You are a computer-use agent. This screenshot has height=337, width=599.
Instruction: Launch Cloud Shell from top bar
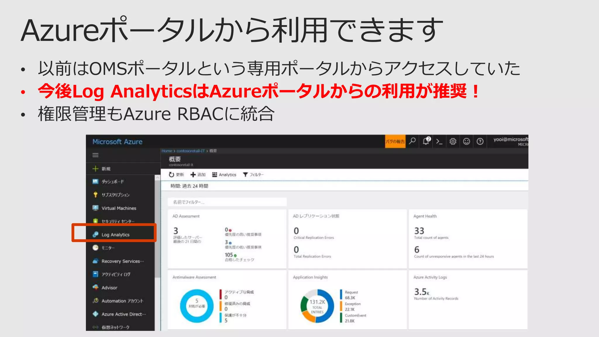[x=439, y=141]
